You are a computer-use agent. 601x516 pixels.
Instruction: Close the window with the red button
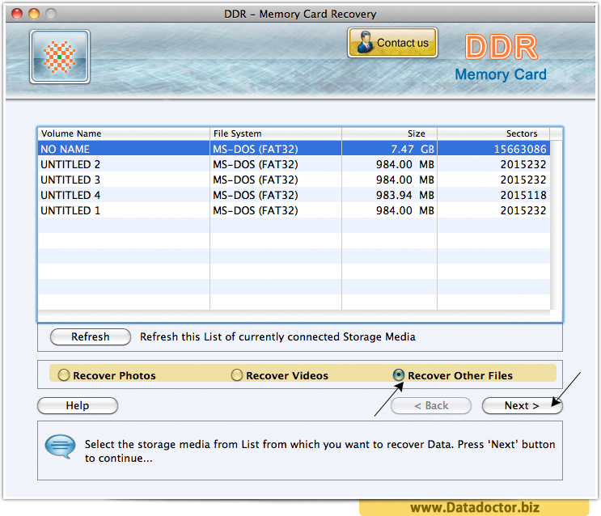click(x=17, y=14)
